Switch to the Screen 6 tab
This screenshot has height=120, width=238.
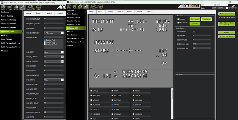(x=149, y=12)
